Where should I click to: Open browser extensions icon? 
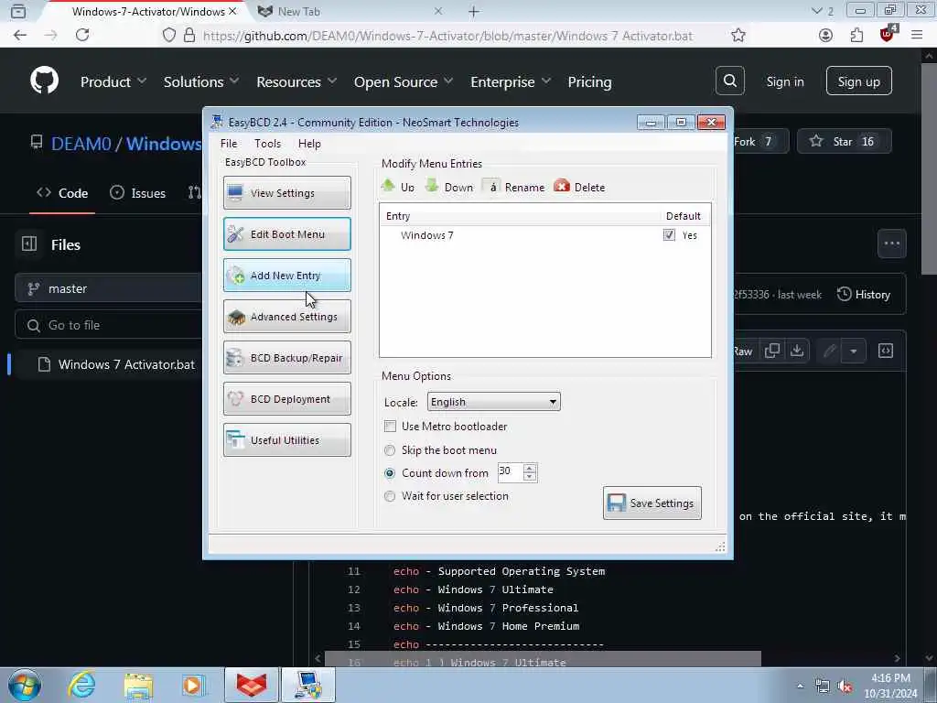(x=856, y=36)
